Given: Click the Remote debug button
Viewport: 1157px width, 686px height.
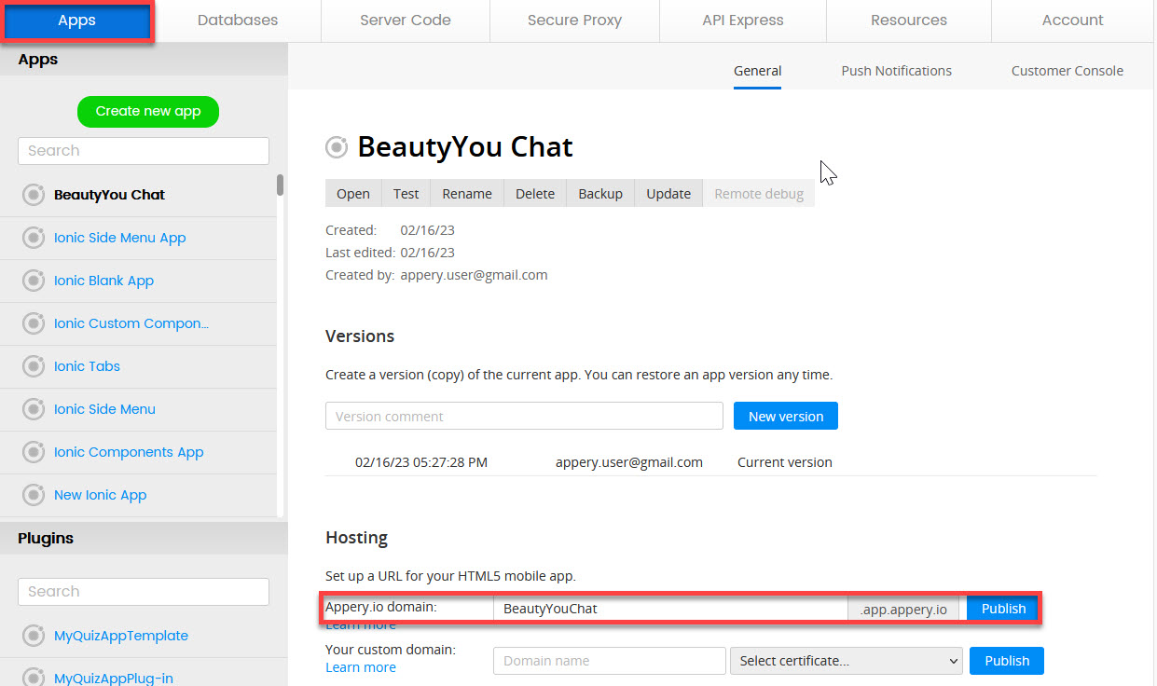Looking at the screenshot, I should (759, 194).
